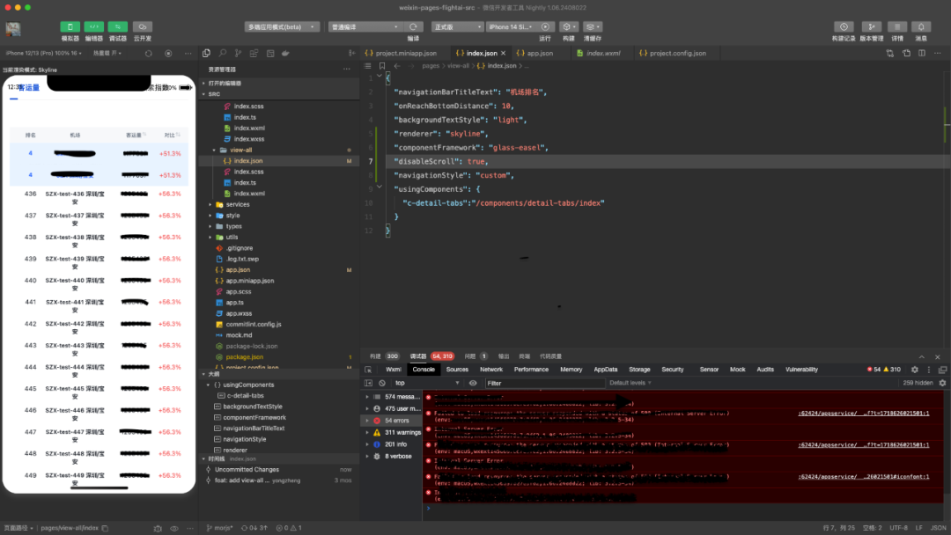Viewport: 951px width, 535px height.
Task: Click the compile refresh icon (编译)
Action: point(413,27)
